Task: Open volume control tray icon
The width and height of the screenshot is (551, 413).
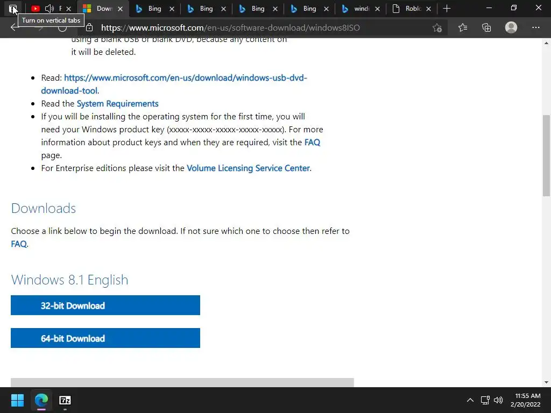Action: pos(498,400)
